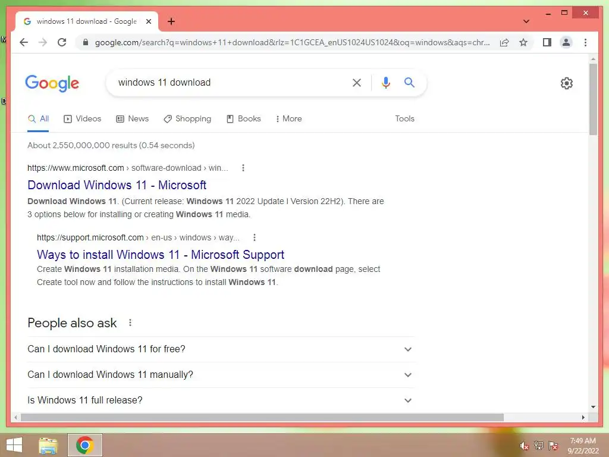Select the All search tab

(39, 119)
